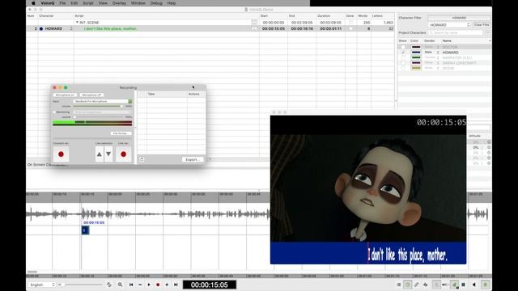Image resolution: width=518 pixels, height=291 pixels.
Task: Click the input volume slider in Recording window
Action: click(x=98, y=106)
